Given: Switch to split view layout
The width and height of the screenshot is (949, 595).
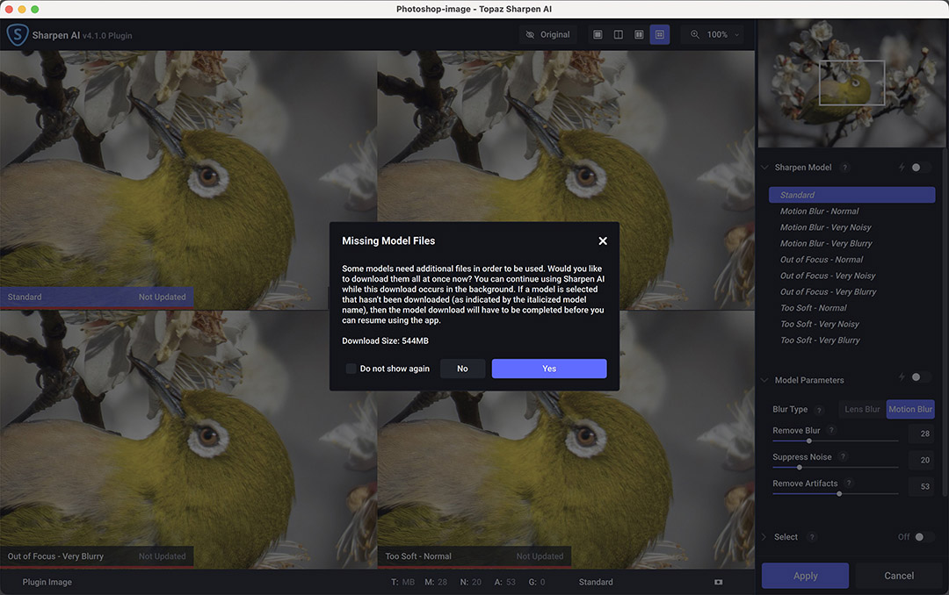Looking at the screenshot, I should tap(618, 35).
